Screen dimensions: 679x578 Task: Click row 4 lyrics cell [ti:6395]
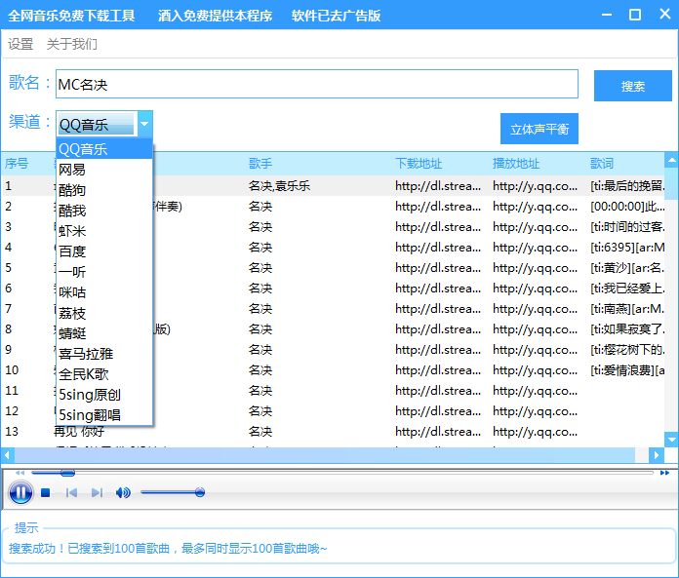tap(627, 247)
